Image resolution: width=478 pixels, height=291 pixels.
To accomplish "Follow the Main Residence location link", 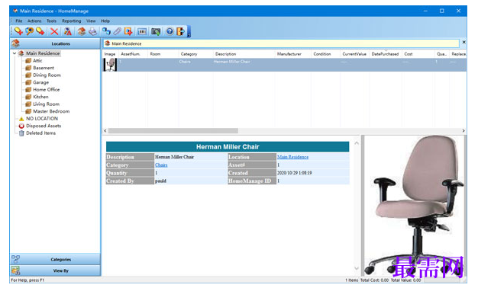I will 292,157.
